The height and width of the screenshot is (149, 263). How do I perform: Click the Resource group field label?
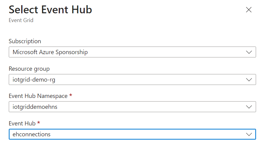coord(29,69)
